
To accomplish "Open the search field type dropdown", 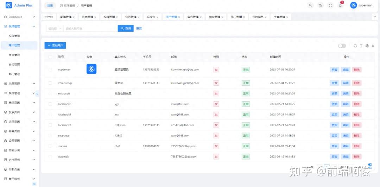I will coord(55,28).
